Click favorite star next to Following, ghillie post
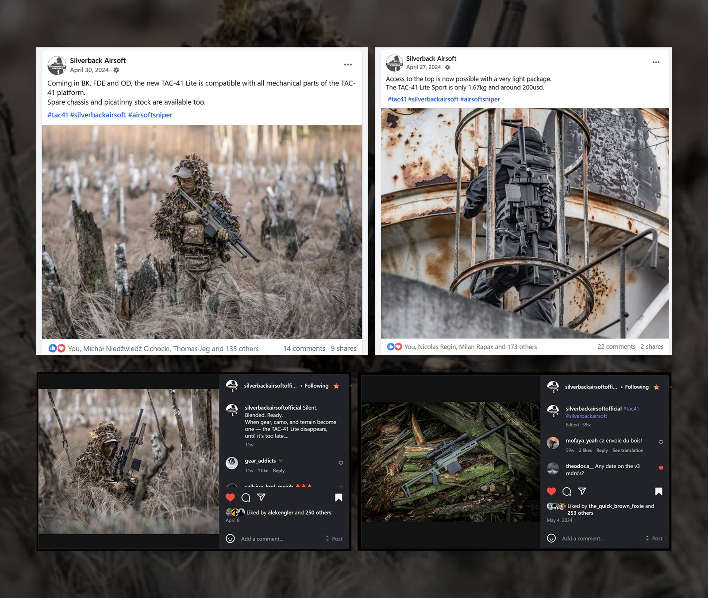The image size is (708, 598). (x=336, y=386)
